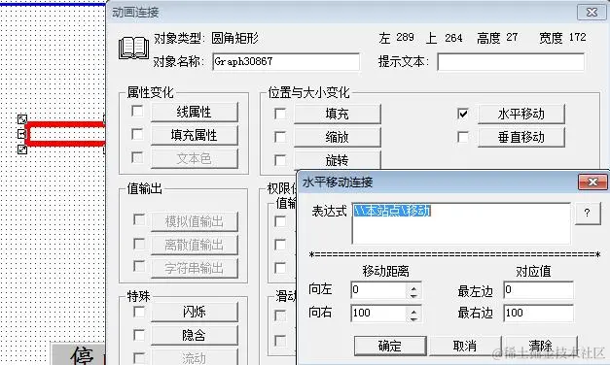Image resolution: width=610 pixels, height=365 pixels.
Task: Open the 线属性 settings button
Action: (x=195, y=112)
